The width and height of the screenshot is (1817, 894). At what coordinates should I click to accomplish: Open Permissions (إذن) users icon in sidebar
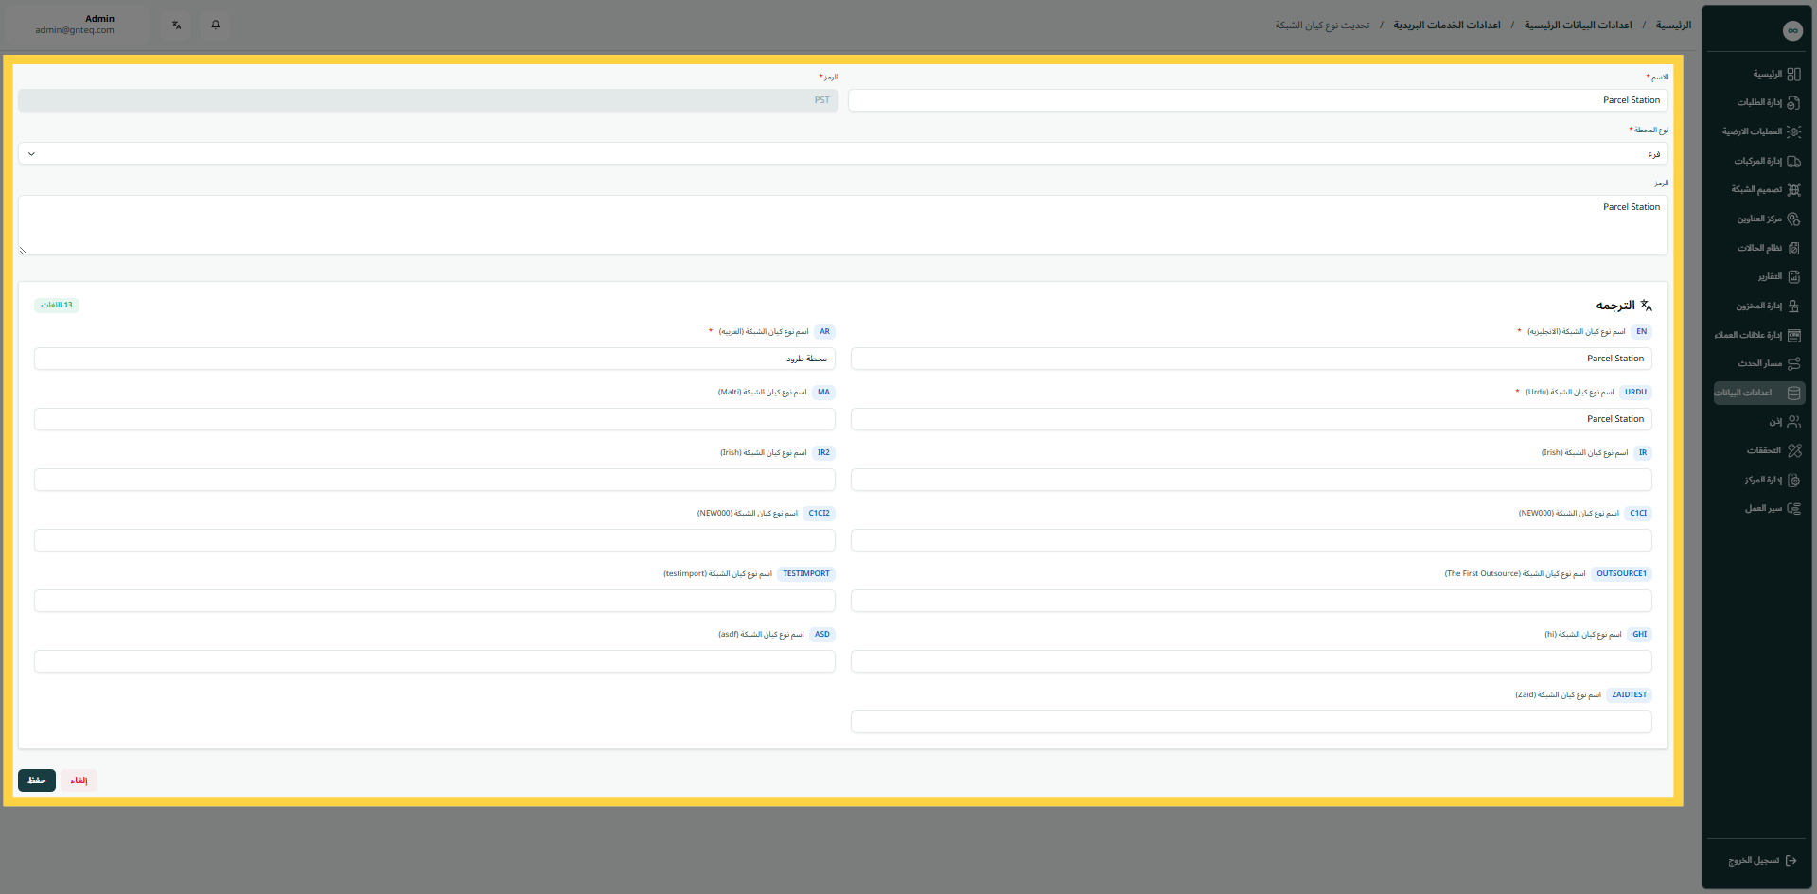tap(1793, 422)
